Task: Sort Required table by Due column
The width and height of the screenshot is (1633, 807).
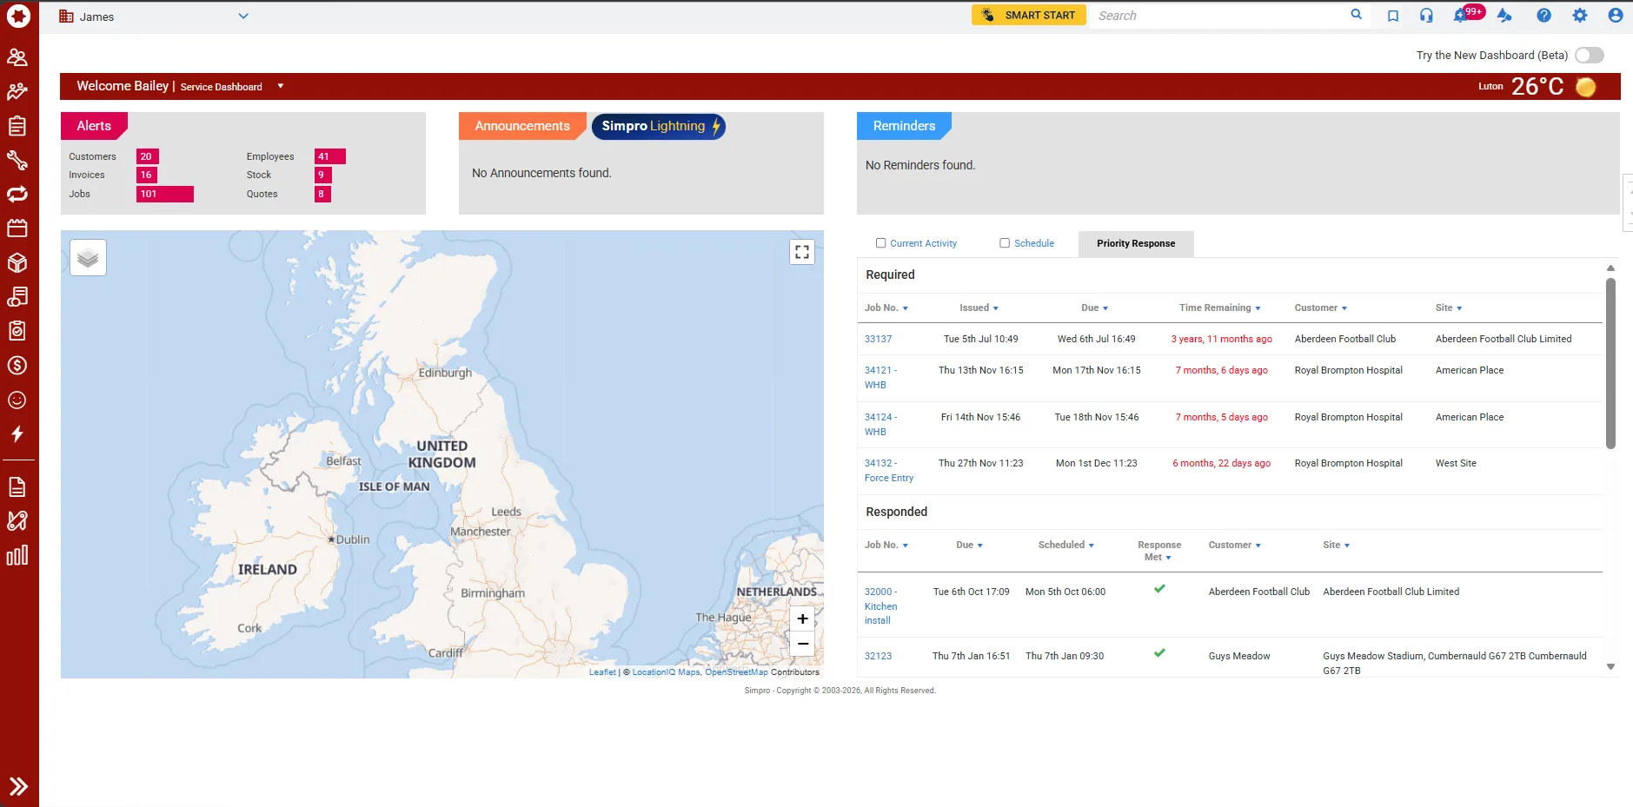Action: [1094, 308]
